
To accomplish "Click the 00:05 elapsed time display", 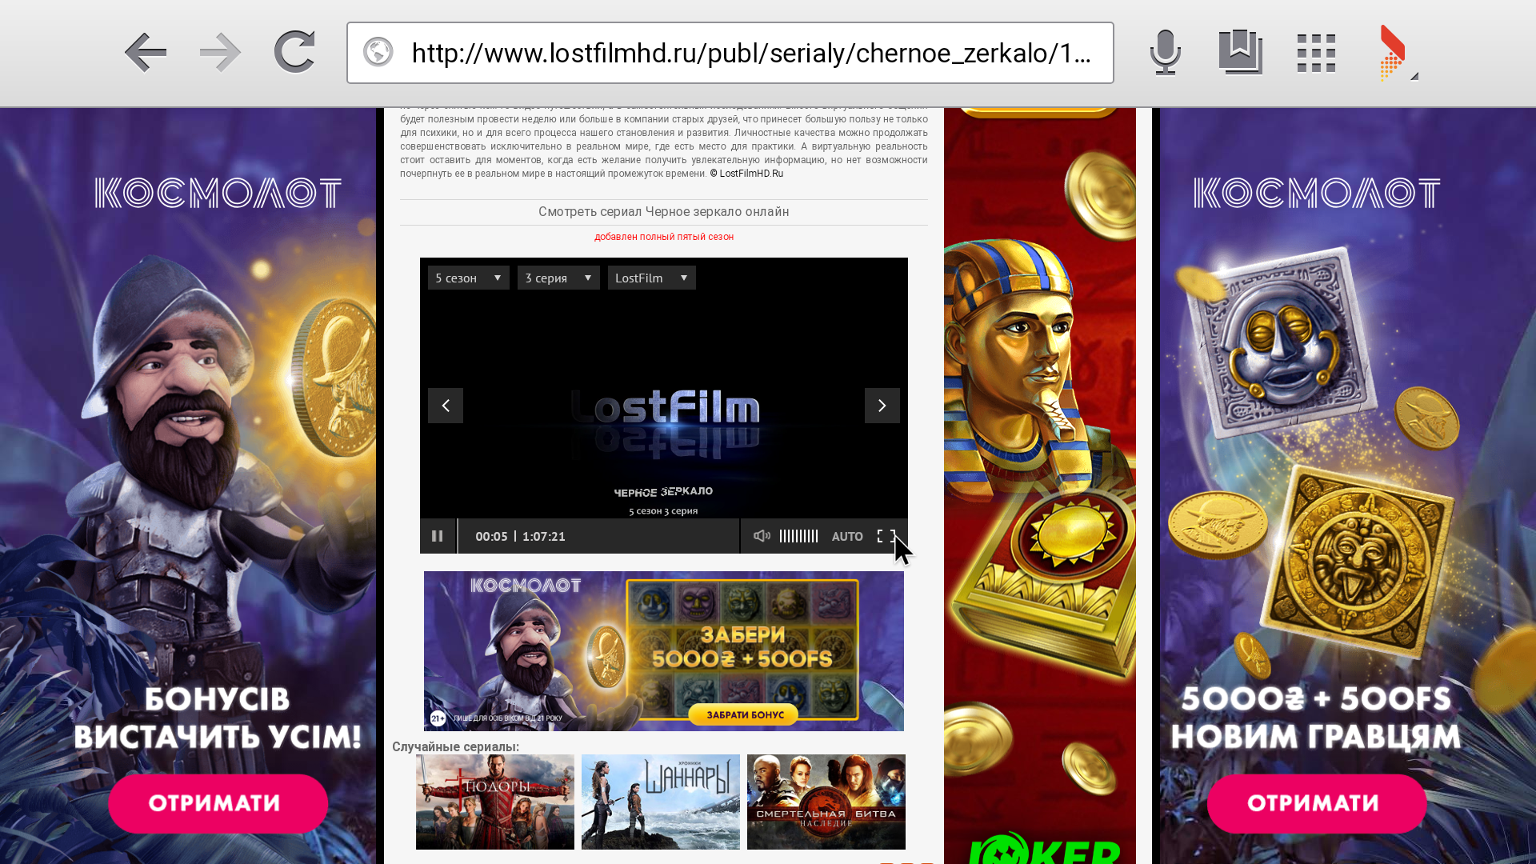I will [x=491, y=536].
